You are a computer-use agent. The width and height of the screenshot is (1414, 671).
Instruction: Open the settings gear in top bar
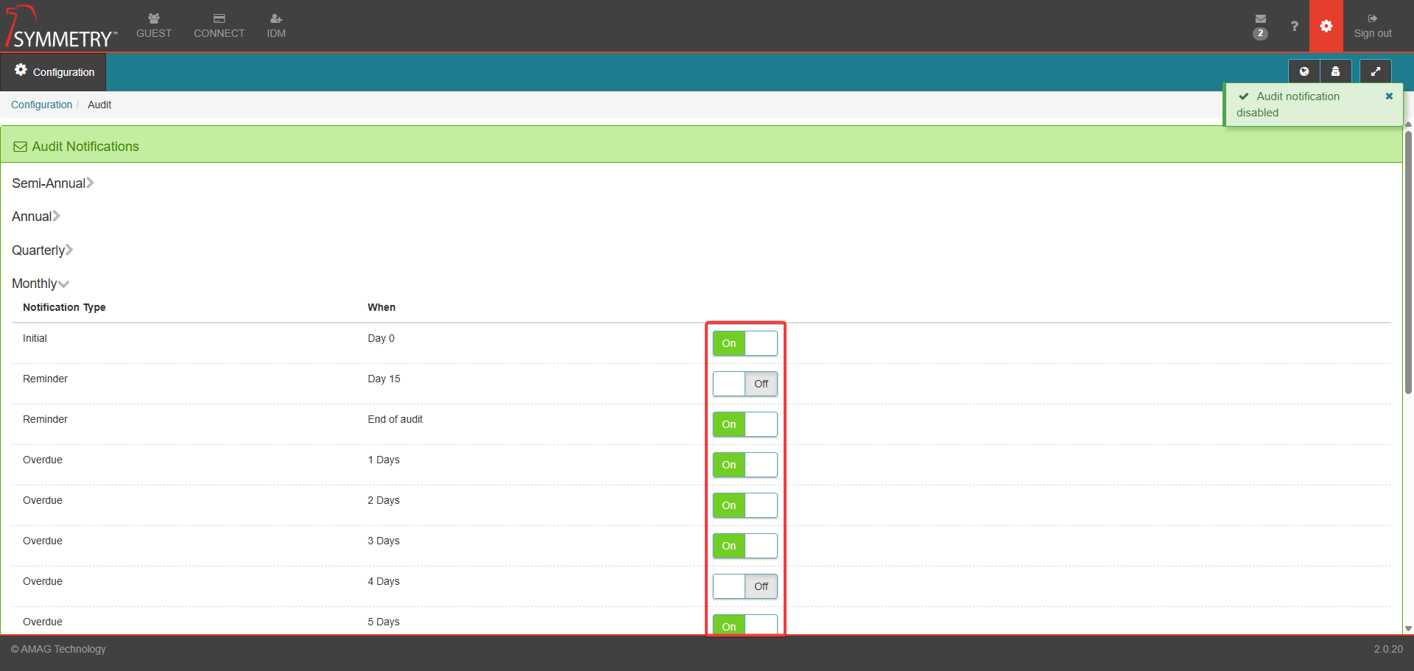point(1326,26)
